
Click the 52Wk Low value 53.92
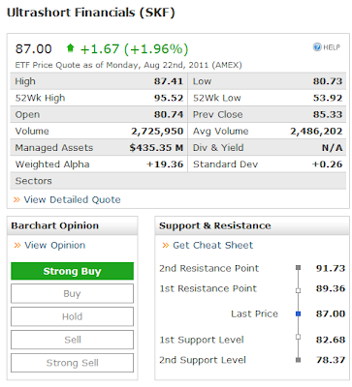coord(328,98)
